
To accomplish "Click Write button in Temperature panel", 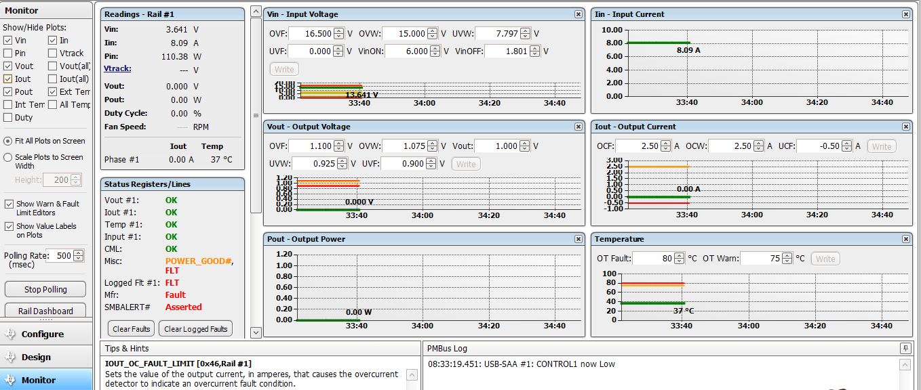I will click(x=825, y=259).
